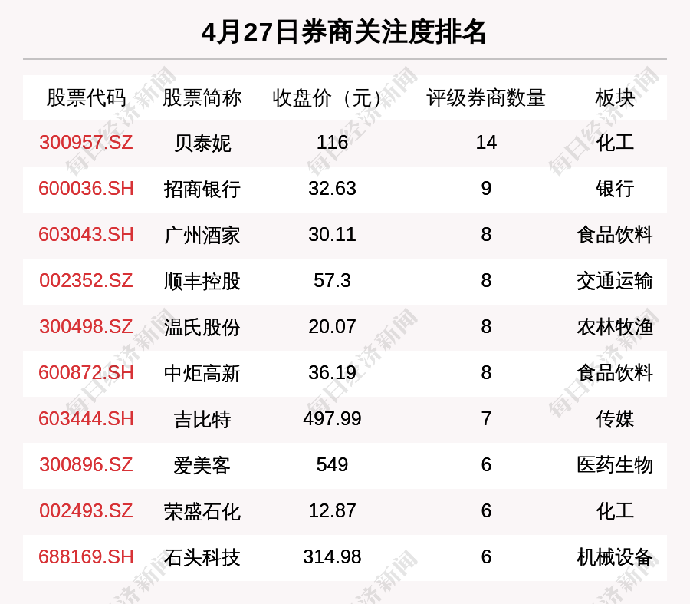Select stock name 荣盛石化

pyautogui.click(x=202, y=511)
